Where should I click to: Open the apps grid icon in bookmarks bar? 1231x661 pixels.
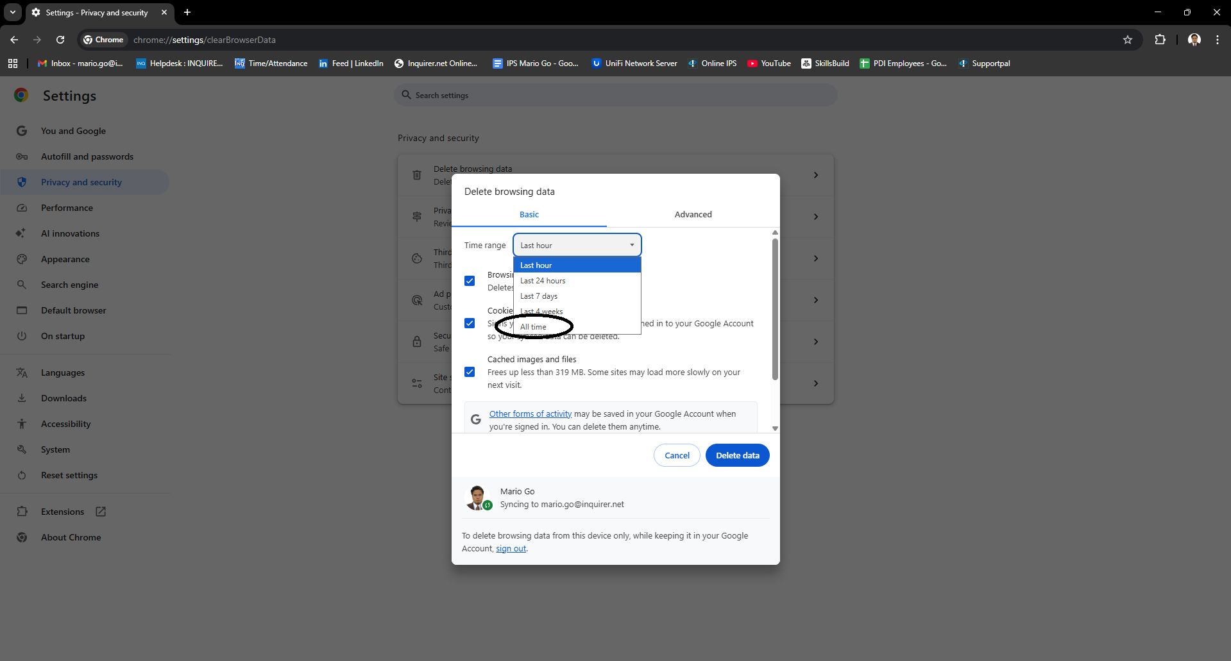(13, 63)
